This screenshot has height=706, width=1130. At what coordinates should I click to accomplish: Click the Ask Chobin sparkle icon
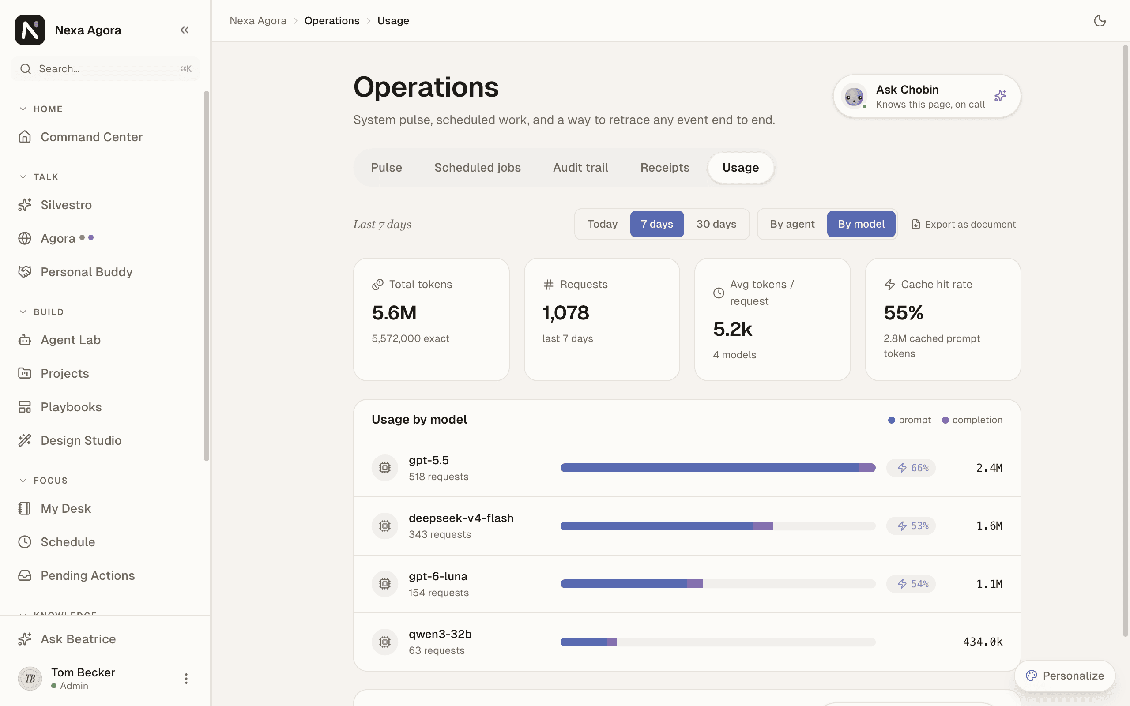click(1000, 96)
